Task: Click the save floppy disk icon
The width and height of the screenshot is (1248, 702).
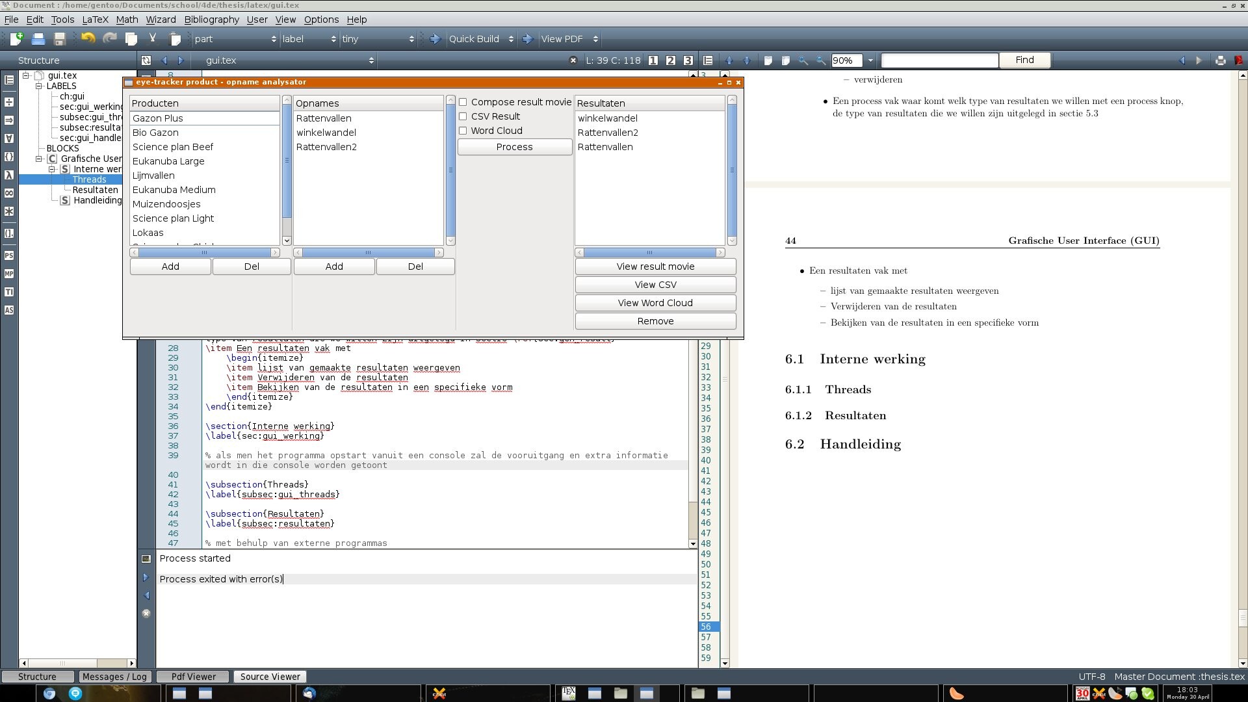Action: point(60,39)
